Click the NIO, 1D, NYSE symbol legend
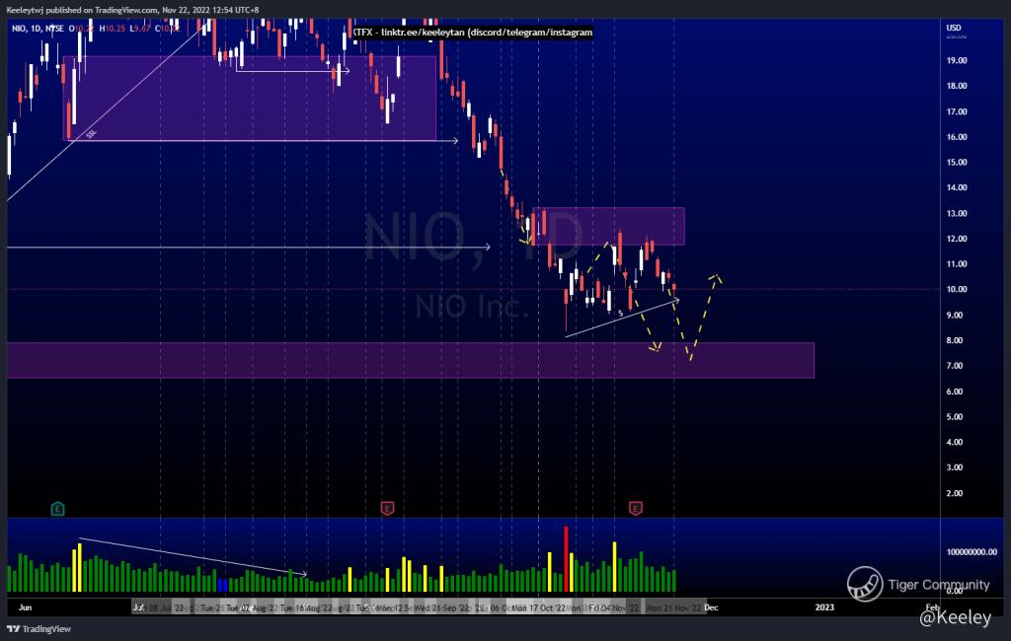This screenshot has height=641, width=1011. click(39, 29)
